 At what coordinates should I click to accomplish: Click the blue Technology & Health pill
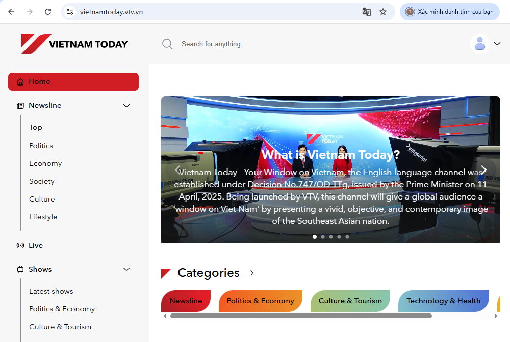pos(444,301)
